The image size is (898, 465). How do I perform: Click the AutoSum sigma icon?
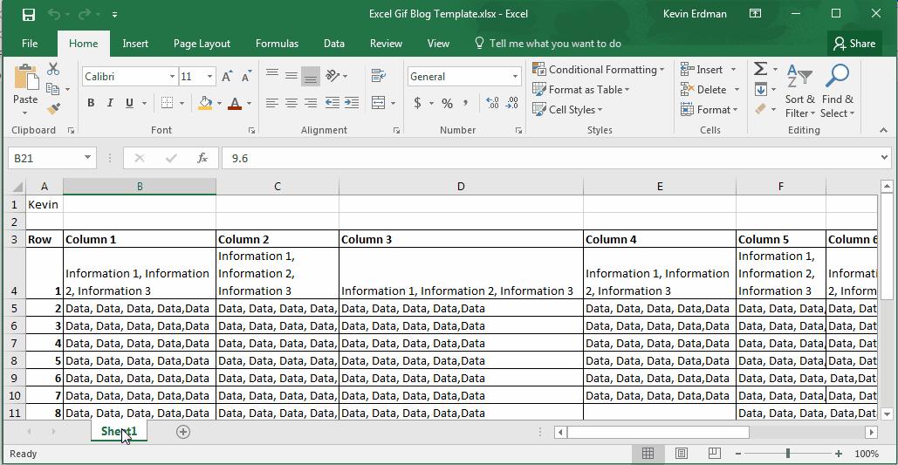pos(760,69)
